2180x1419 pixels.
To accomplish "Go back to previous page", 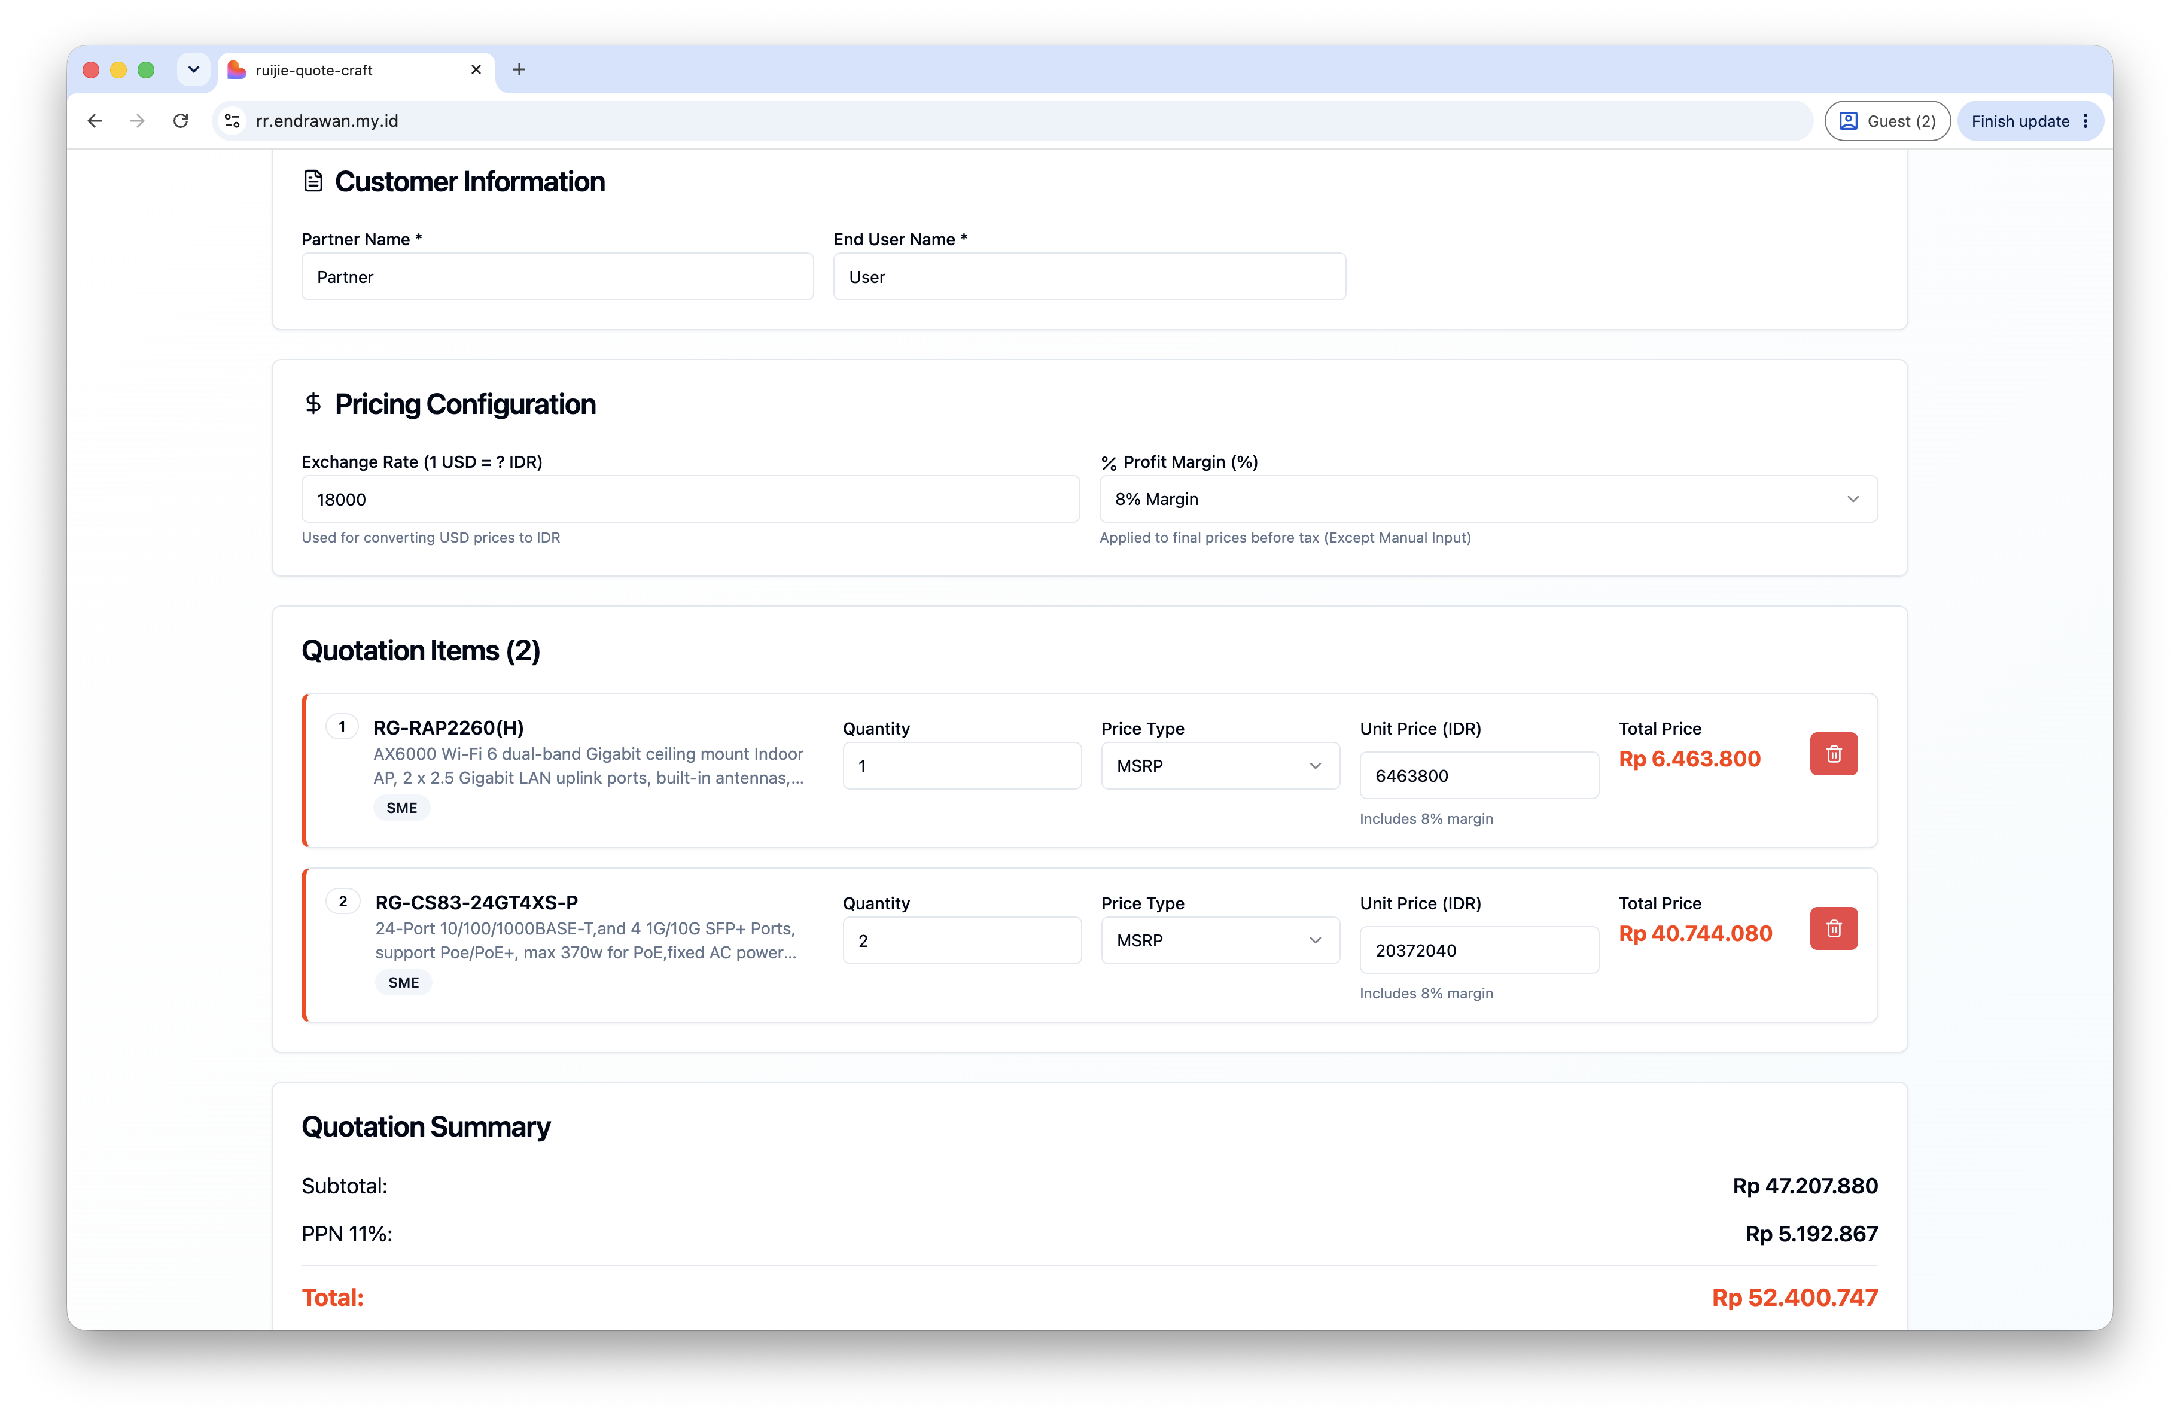I will [95, 121].
